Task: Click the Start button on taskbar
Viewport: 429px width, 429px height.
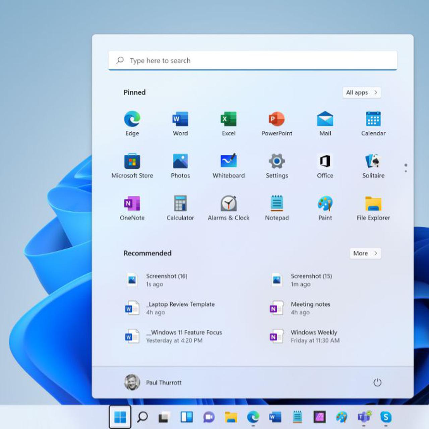Action: 120,417
